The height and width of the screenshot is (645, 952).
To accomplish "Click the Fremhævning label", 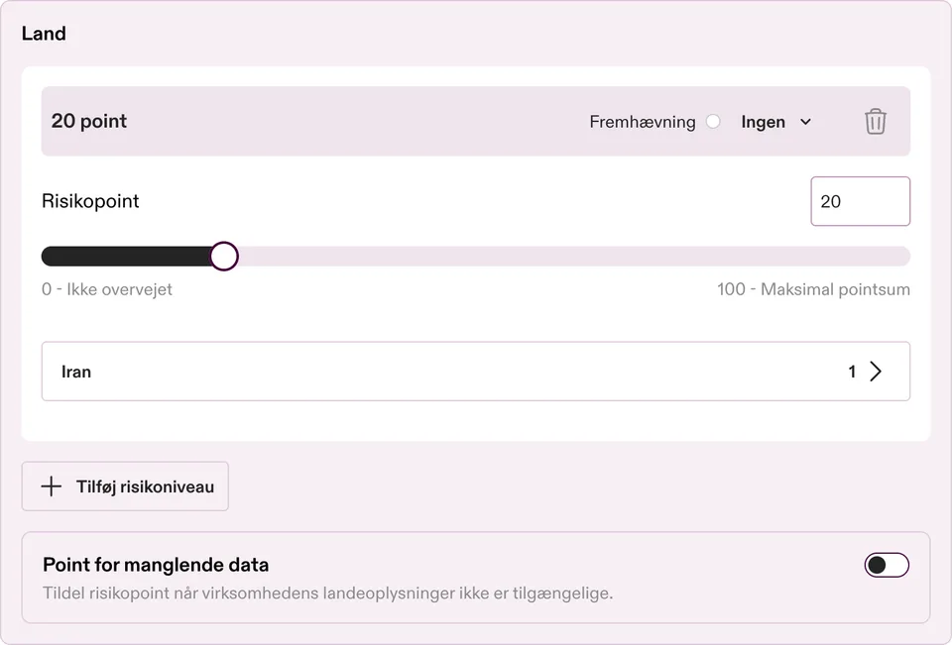I will click(x=643, y=122).
